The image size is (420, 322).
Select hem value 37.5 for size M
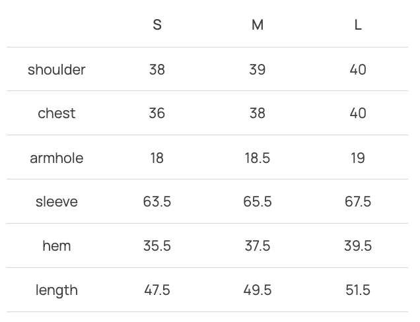(x=258, y=246)
